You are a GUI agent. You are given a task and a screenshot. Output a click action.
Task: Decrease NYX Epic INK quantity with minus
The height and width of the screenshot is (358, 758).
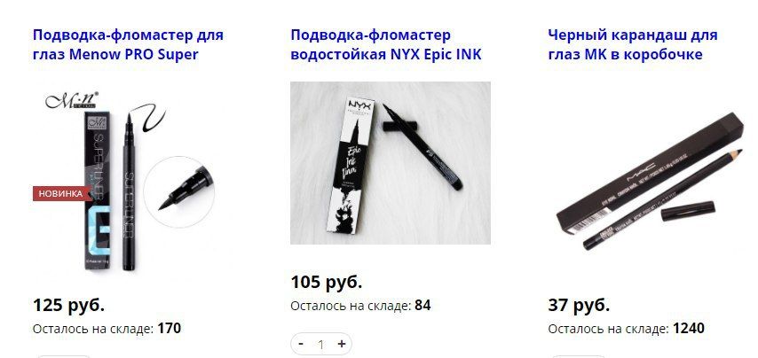click(x=301, y=344)
